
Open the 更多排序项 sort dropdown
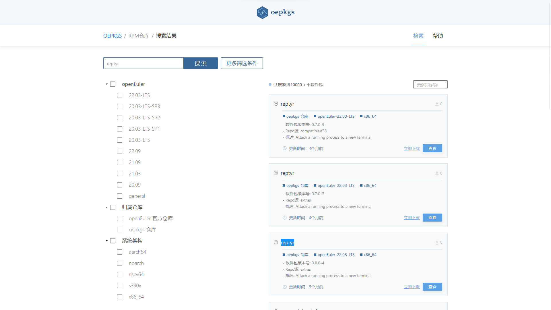[430, 85]
